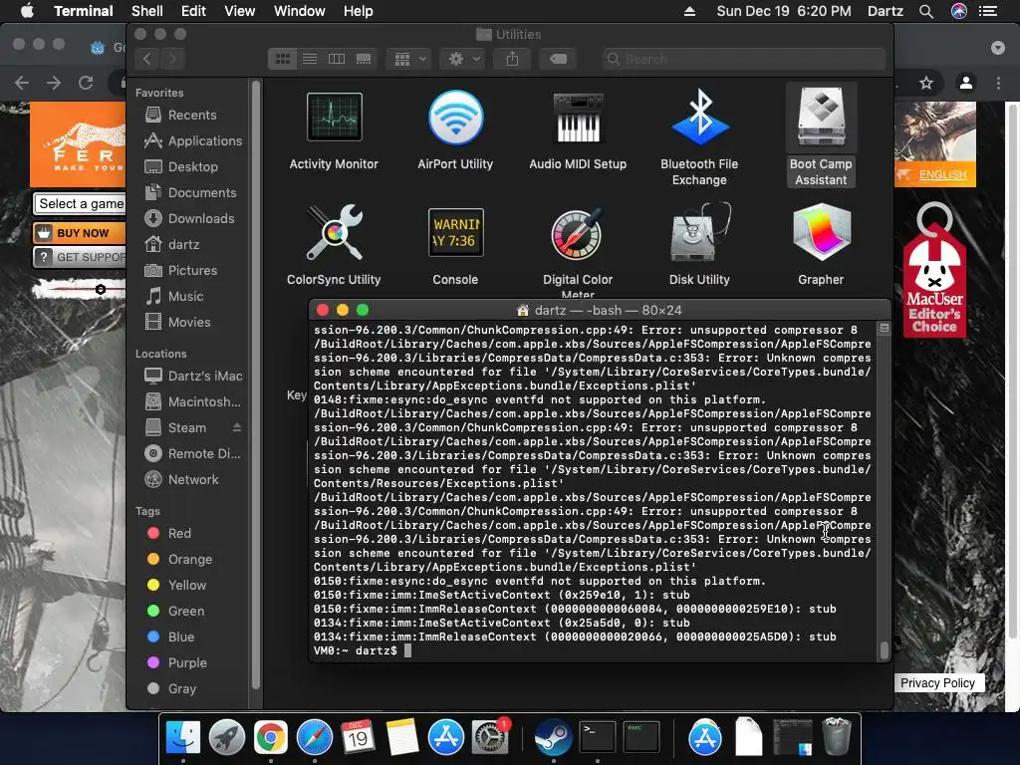This screenshot has width=1020, height=765.
Task: Click the Finder Edit Tags button
Action: point(558,59)
